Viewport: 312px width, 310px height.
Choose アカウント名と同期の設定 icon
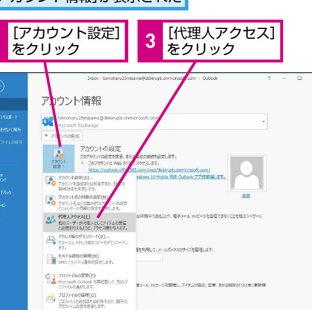[x=51, y=200]
